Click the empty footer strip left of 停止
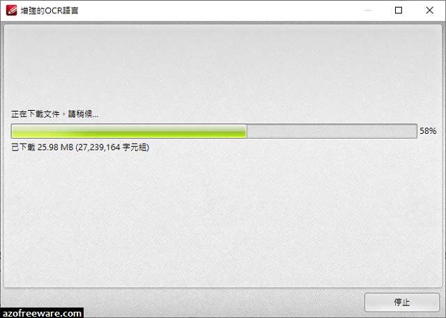Screen dimensions: 446x318 pos(182,299)
